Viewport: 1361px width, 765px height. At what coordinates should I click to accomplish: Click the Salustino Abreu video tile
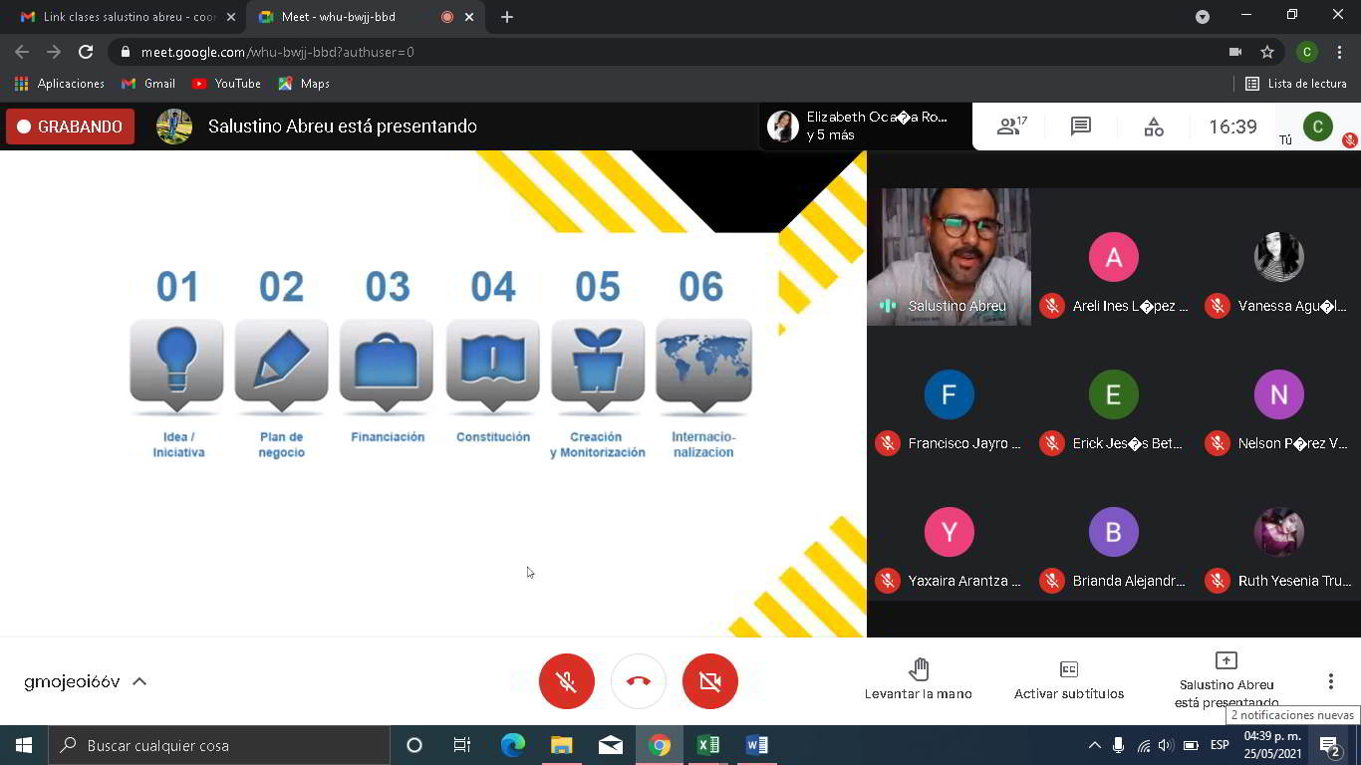pos(949,255)
